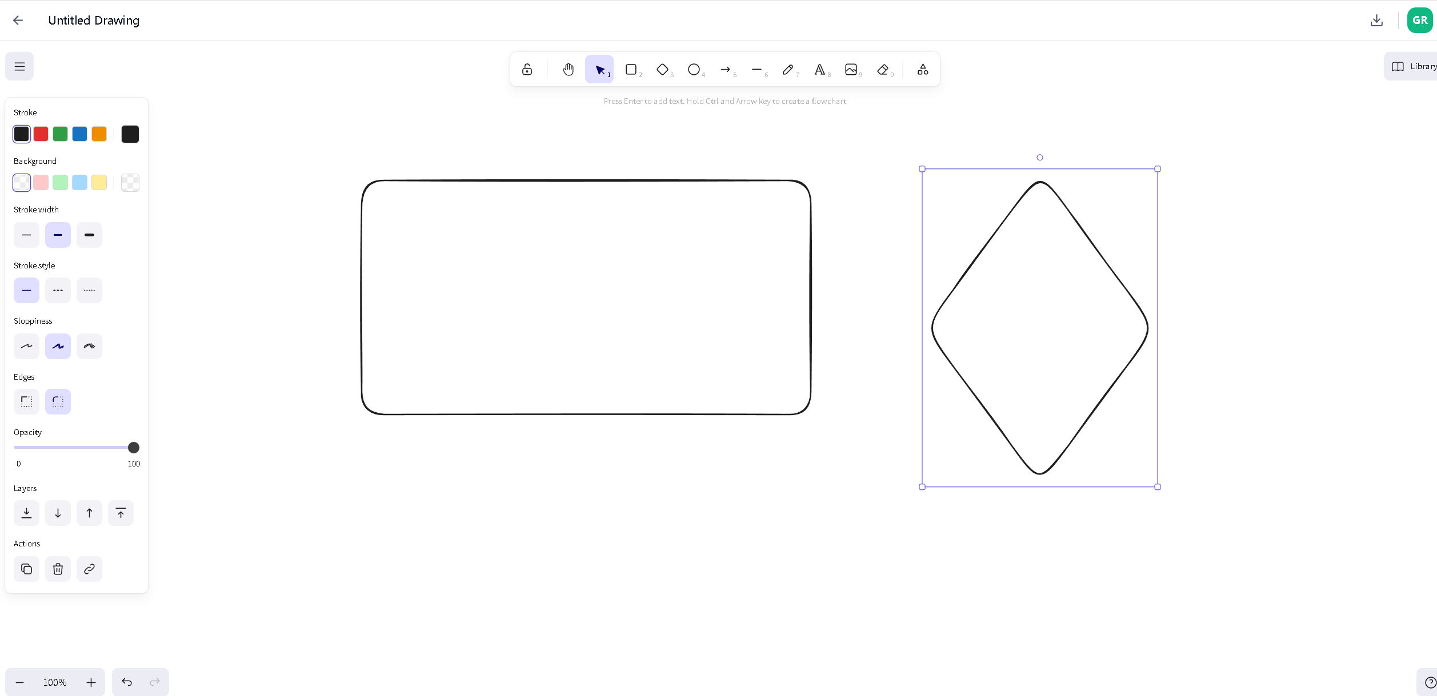Screen dimensions: 1437x696
Task: Delete the selected diamond shape
Action: click(58, 569)
